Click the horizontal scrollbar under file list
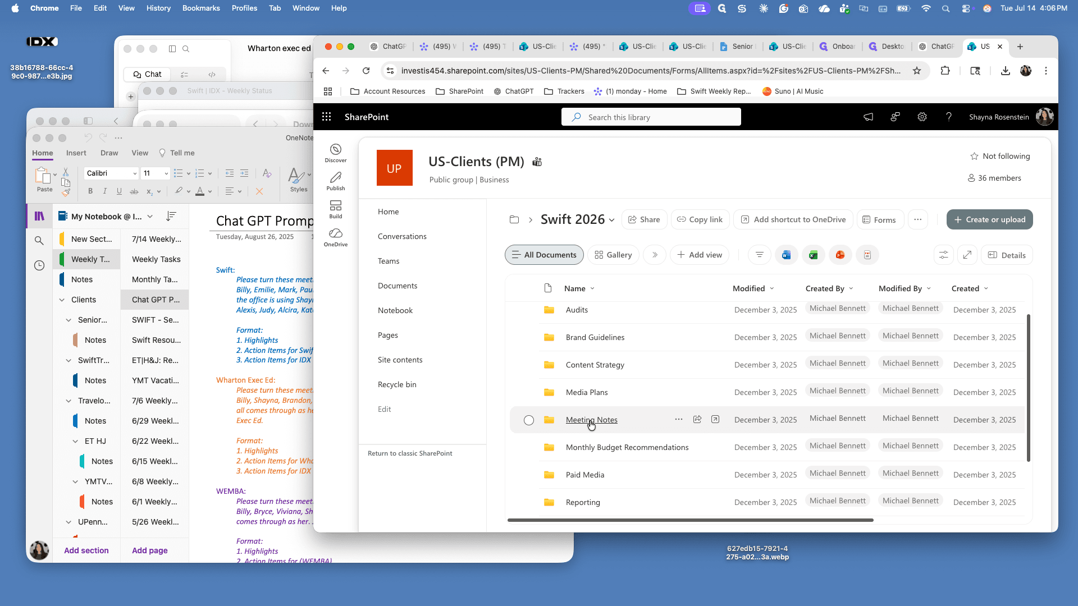Viewport: 1078px width, 606px height. pyautogui.click(x=690, y=520)
